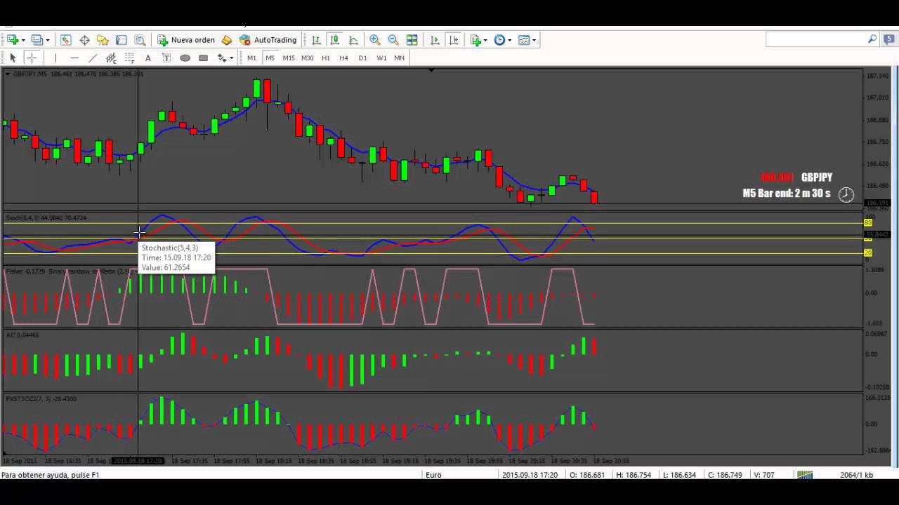Select the equidistant channel tool
899x505 pixels.
(x=111, y=58)
